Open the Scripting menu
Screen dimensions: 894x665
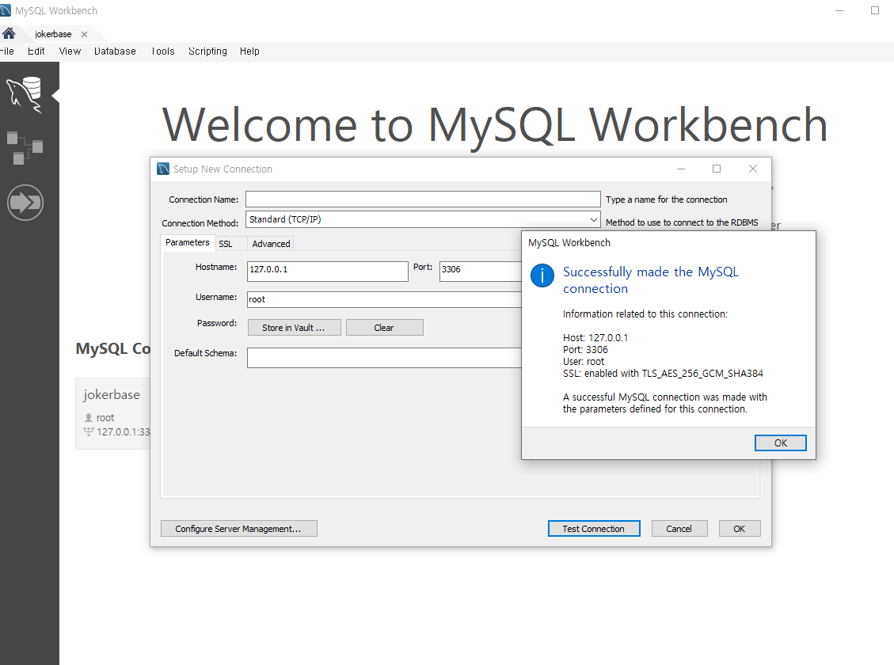click(207, 51)
